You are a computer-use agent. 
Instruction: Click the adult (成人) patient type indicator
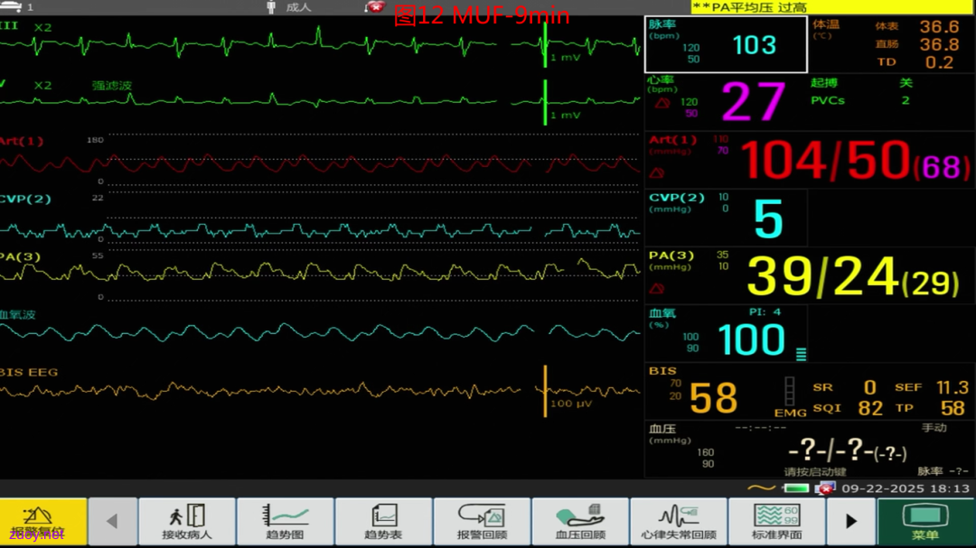(298, 7)
